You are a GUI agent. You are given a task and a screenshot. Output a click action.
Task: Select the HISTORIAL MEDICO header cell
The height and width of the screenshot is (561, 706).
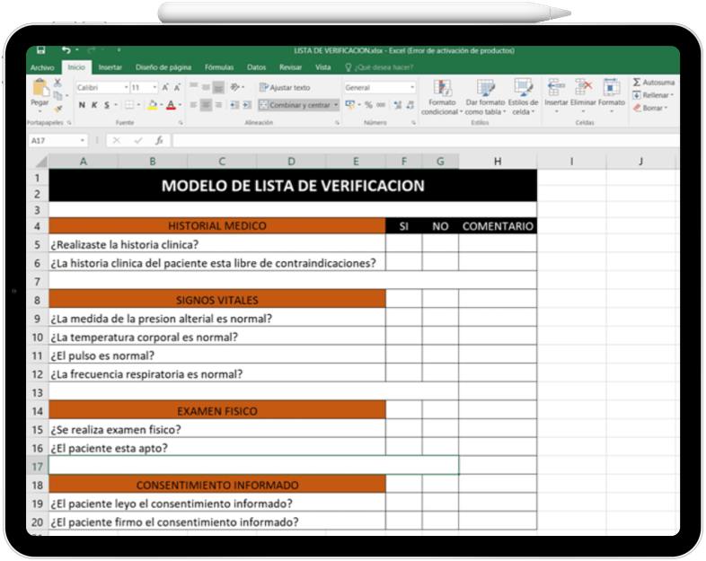216,226
